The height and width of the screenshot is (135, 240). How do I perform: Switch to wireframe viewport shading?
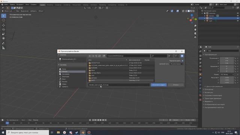click(x=186, y=11)
